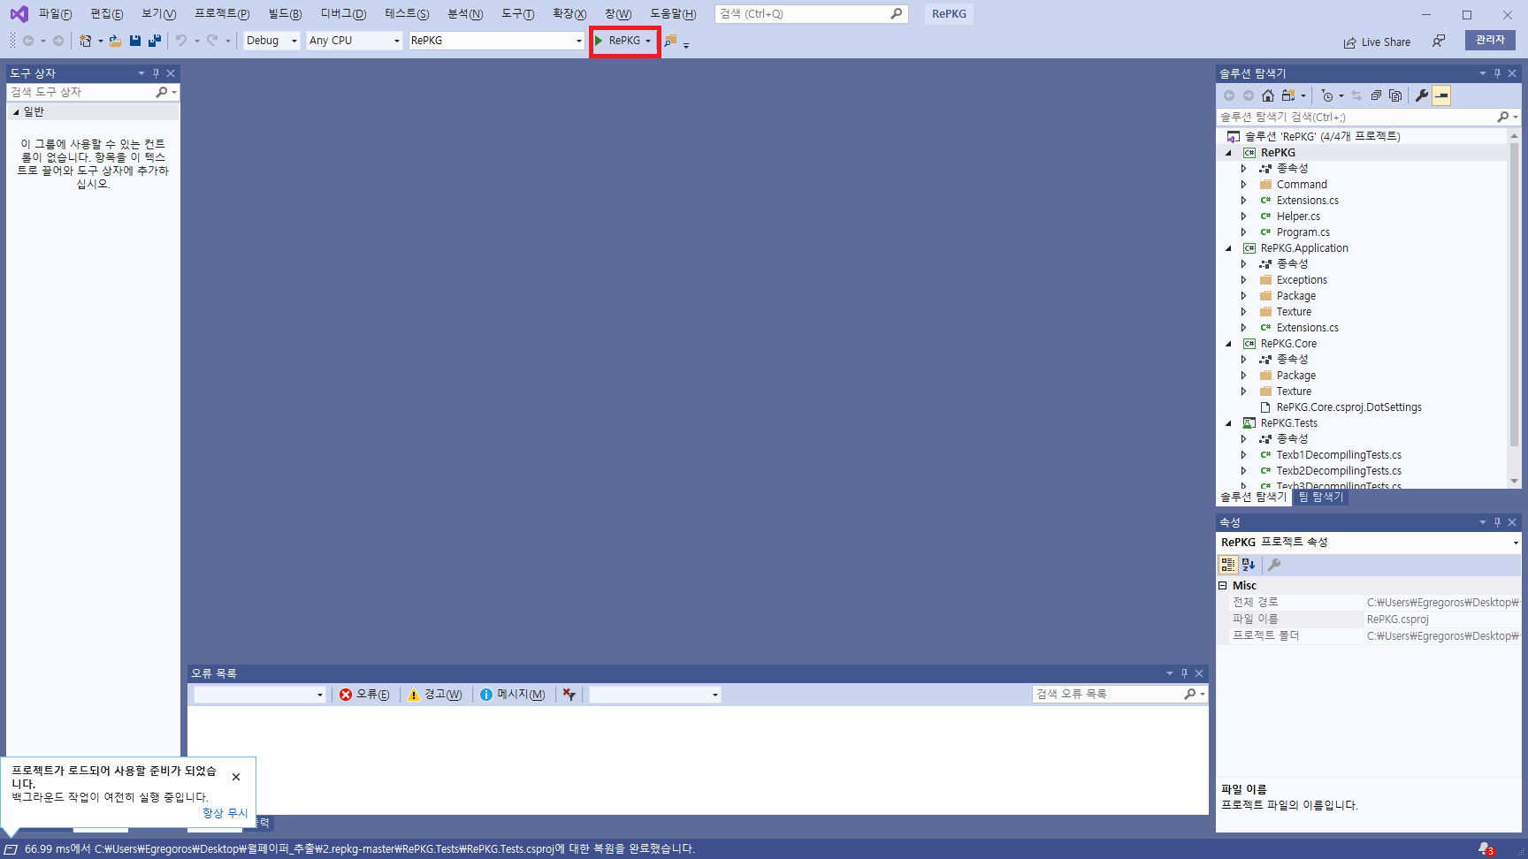Open the dropdown arrow beside Start RePKG

click(x=648, y=41)
